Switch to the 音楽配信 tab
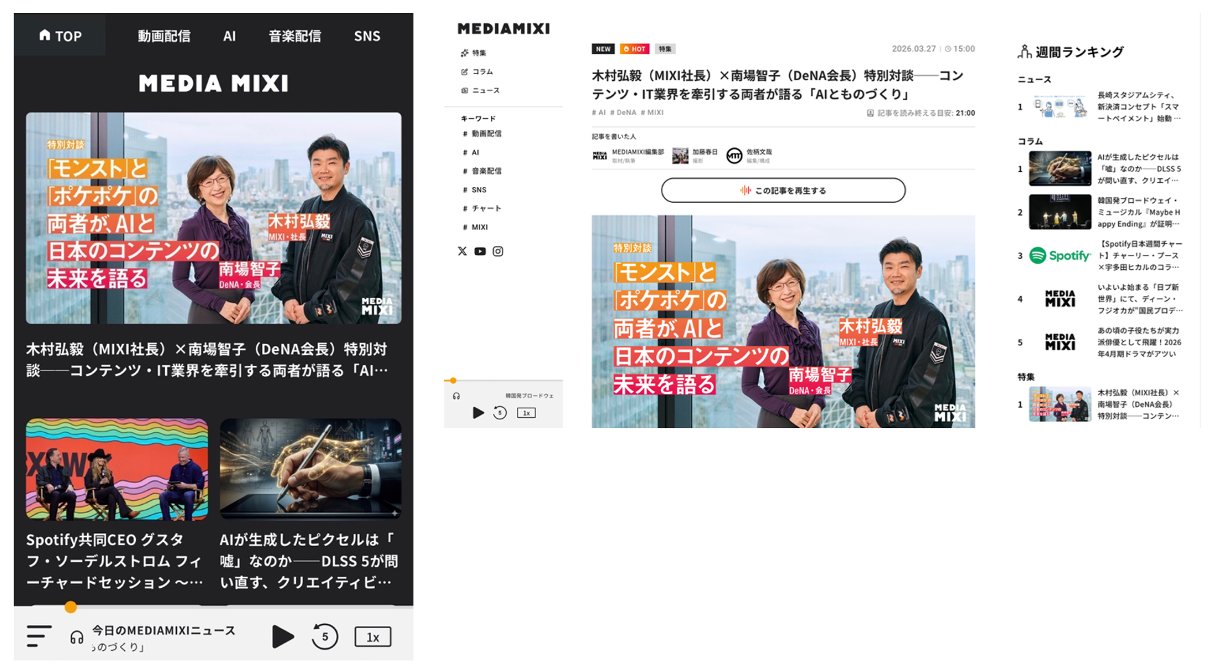Screen dimensions: 1219x668 (x=295, y=36)
